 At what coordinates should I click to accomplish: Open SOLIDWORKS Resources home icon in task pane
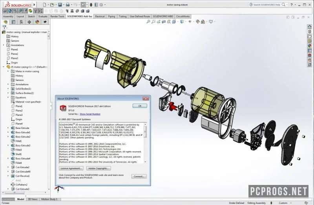coord(310,27)
